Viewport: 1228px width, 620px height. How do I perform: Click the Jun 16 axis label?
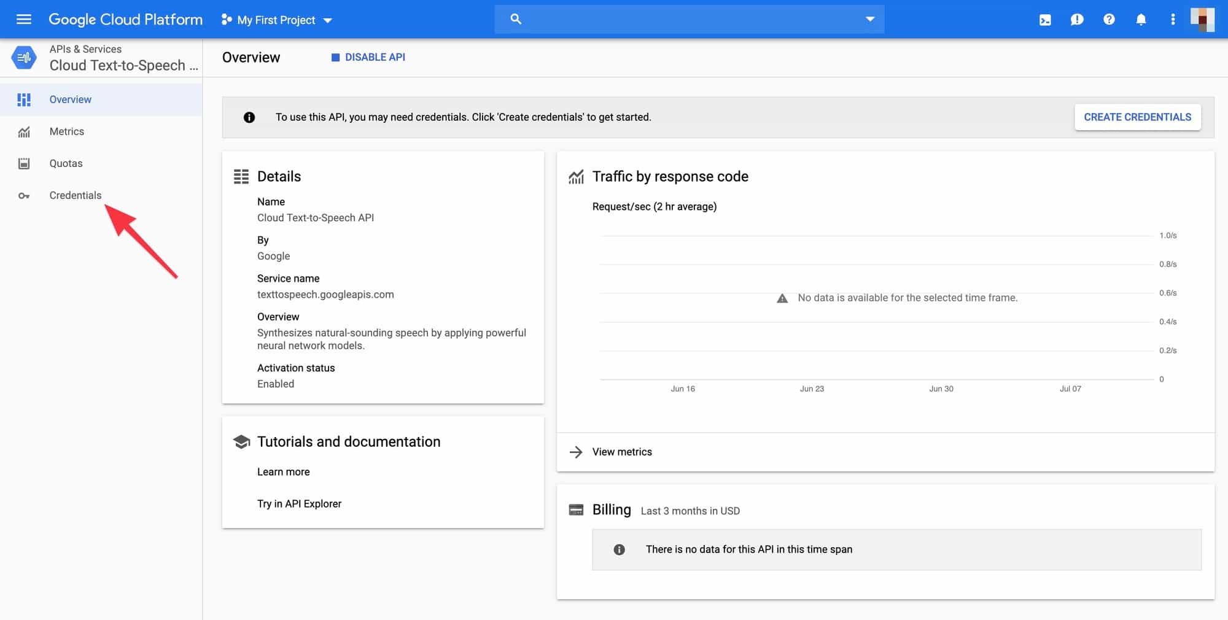click(x=683, y=389)
